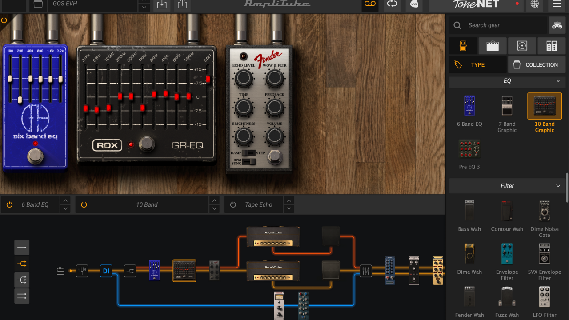
Task: Select the Tape Echo pedal in chain
Action: (x=214, y=271)
